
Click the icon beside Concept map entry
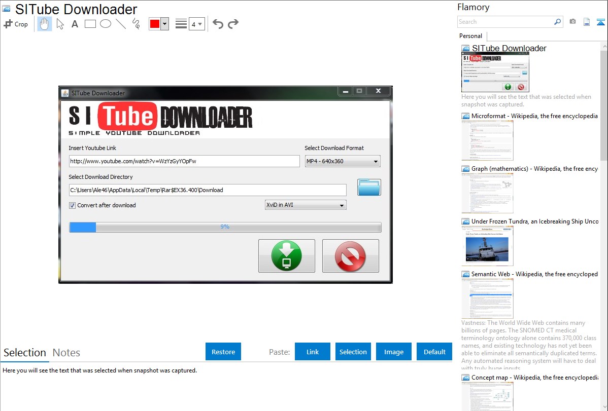click(x=465, y=378)
